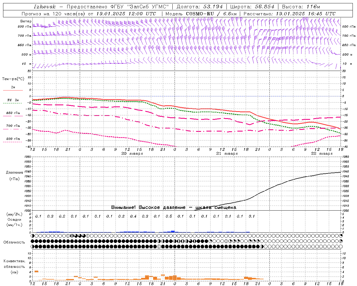Click the '(мм/1ч.)' precipitation unit label
The height and width of the screenshot is (286, 357).
(14, 225)
